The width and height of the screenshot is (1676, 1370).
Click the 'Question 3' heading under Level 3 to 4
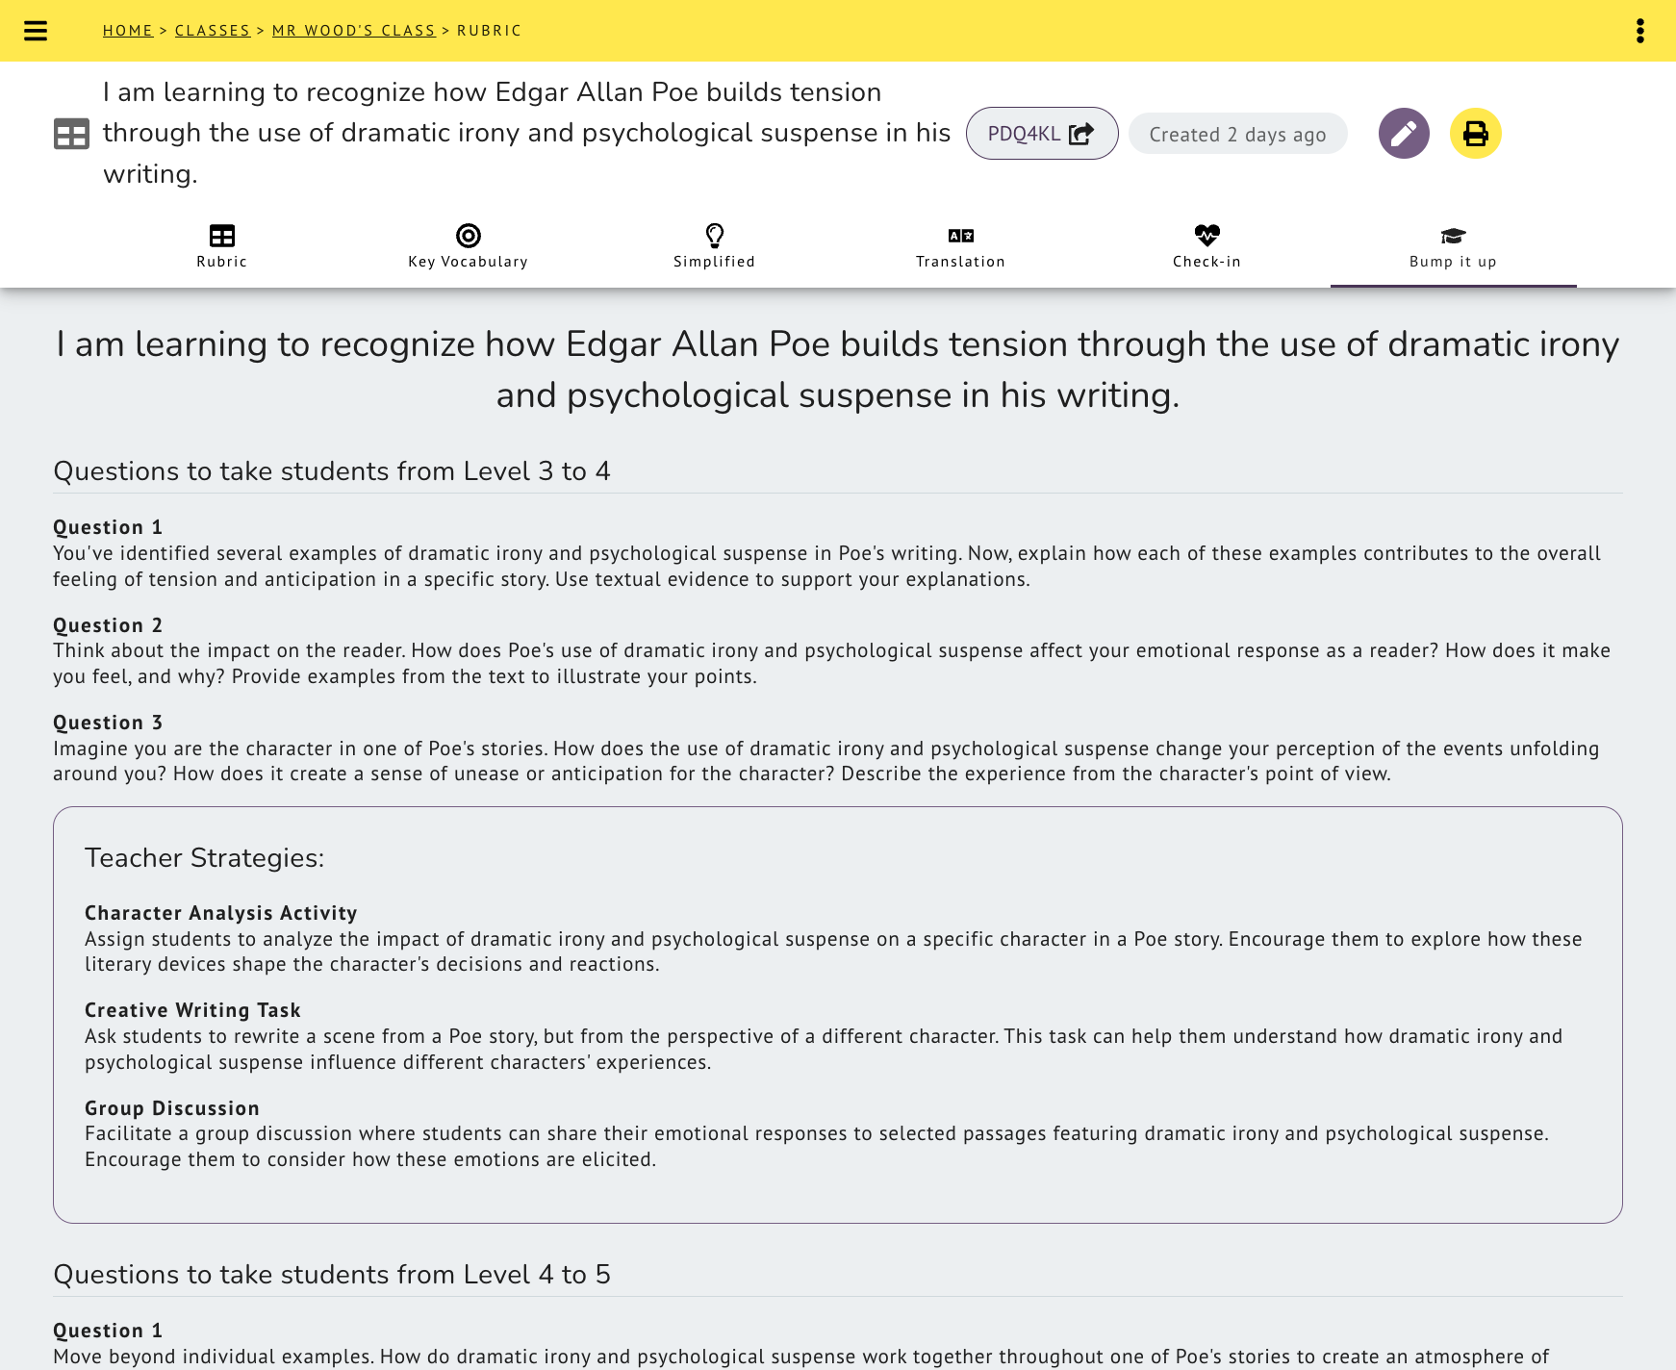(x=108, y=723)
